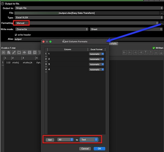The image size is (164, 152).
Task: Click the Set button
Action: pyautogui.click(x=50, y=140)
